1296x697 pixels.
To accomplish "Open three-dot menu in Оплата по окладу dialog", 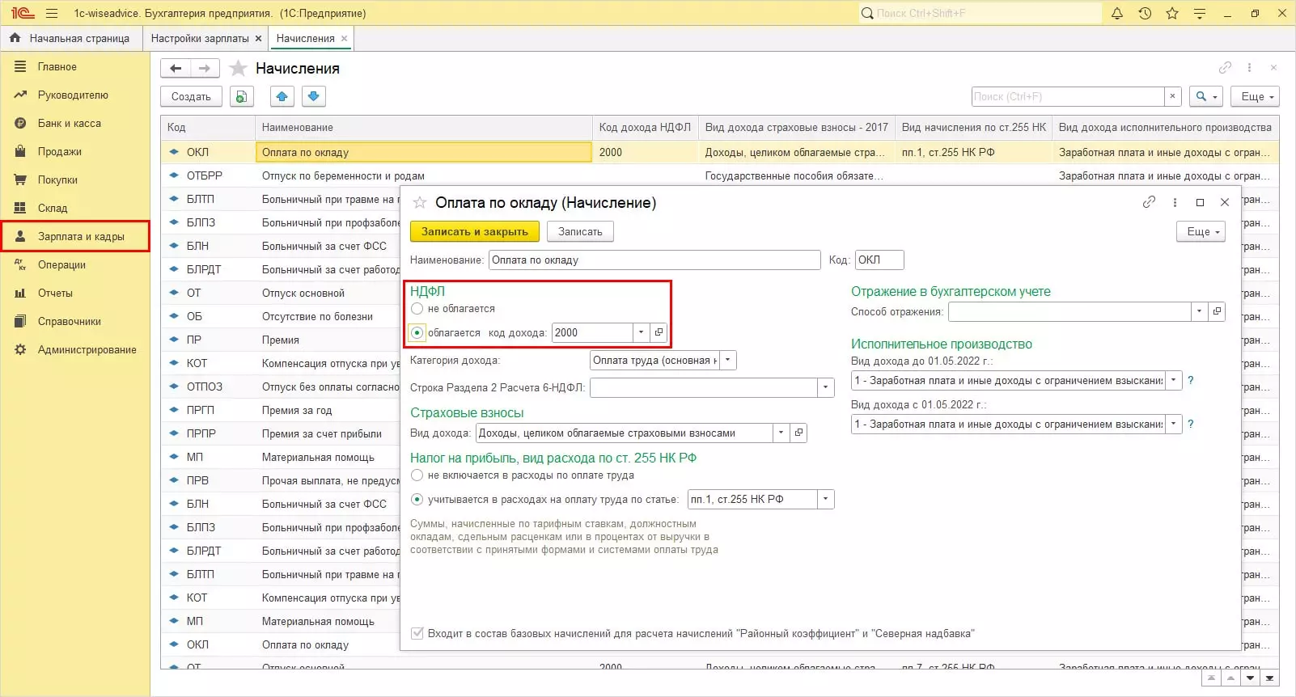I will click(x=1175, y=202).
